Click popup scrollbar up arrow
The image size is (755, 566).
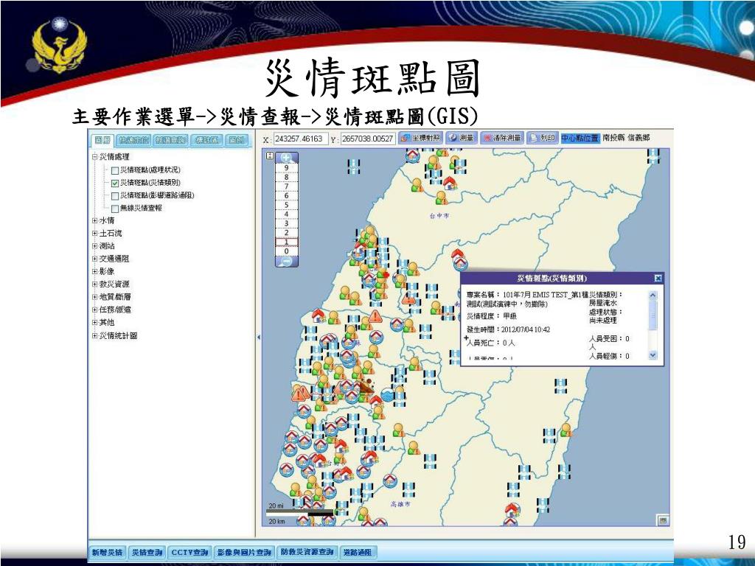coord(653,295)
